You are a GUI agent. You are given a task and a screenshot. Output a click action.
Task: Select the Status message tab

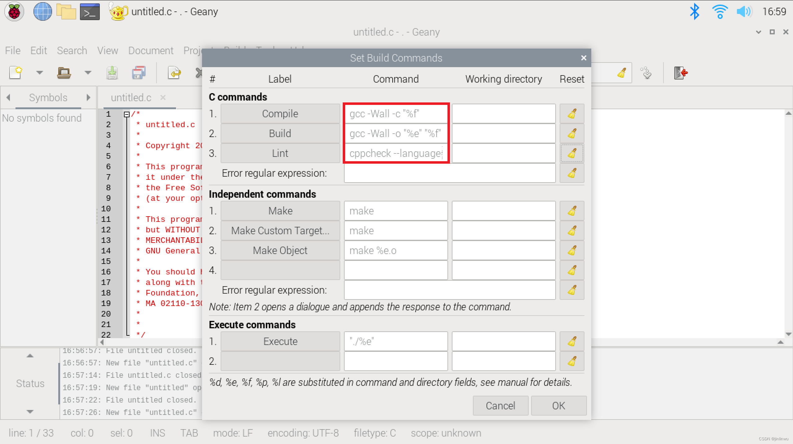tap(30, 384)
